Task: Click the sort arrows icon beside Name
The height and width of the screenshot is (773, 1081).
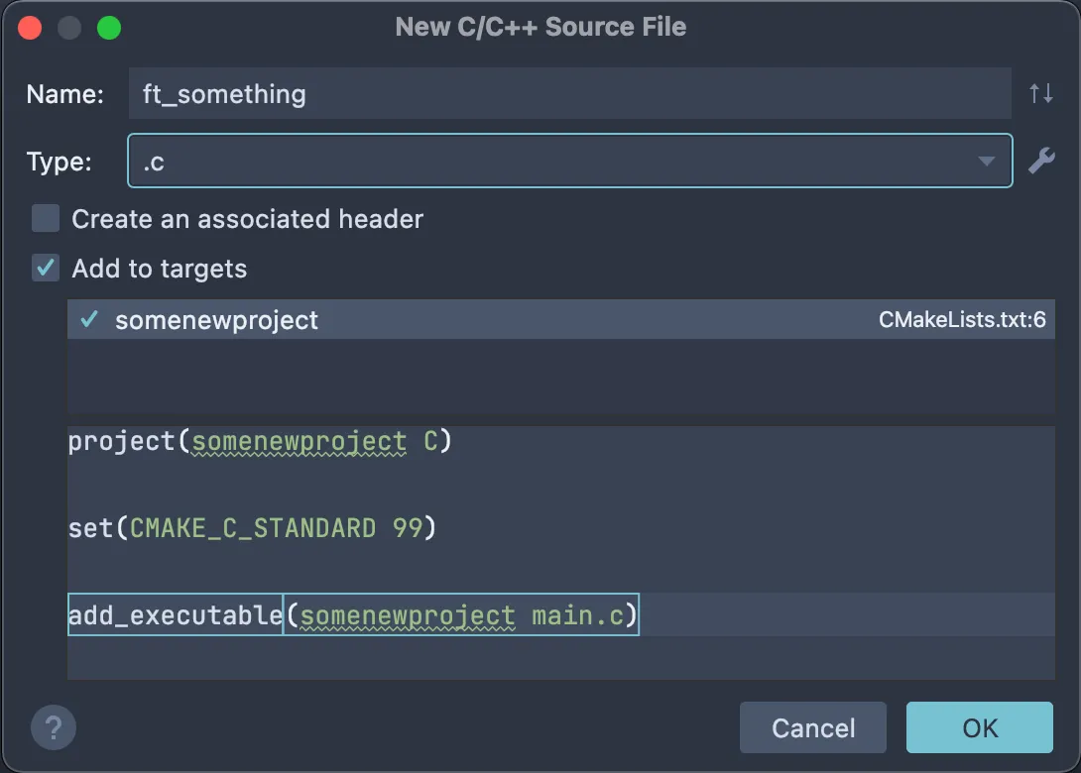Action: 1040,94
